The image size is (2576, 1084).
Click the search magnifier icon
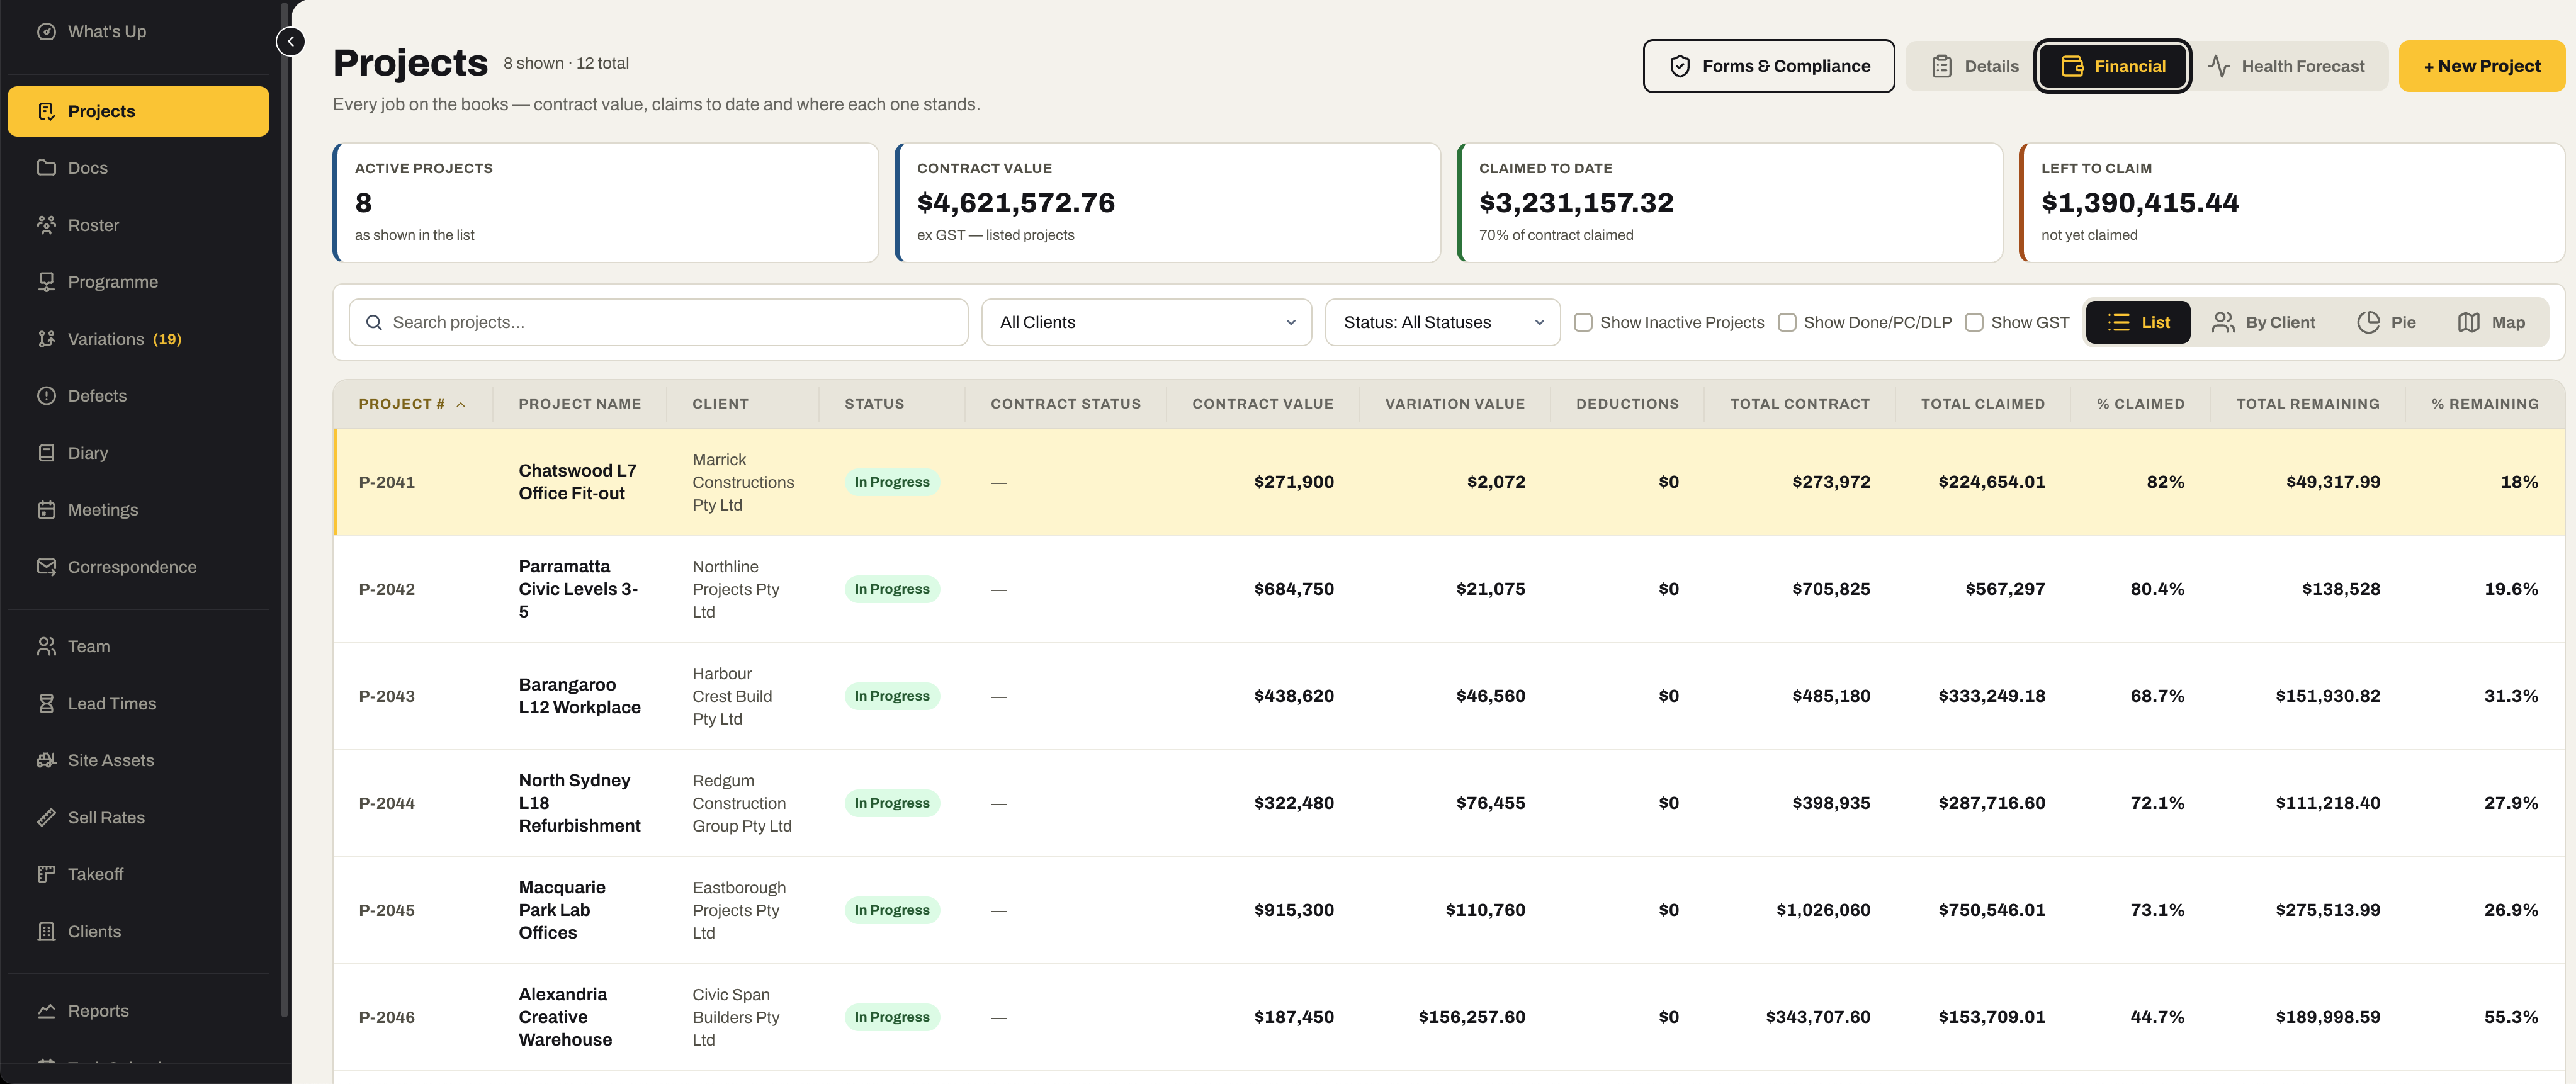(374, 322)
